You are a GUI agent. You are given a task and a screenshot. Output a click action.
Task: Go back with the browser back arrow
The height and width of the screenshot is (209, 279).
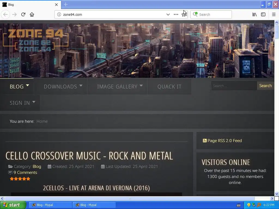pos(5,14)
